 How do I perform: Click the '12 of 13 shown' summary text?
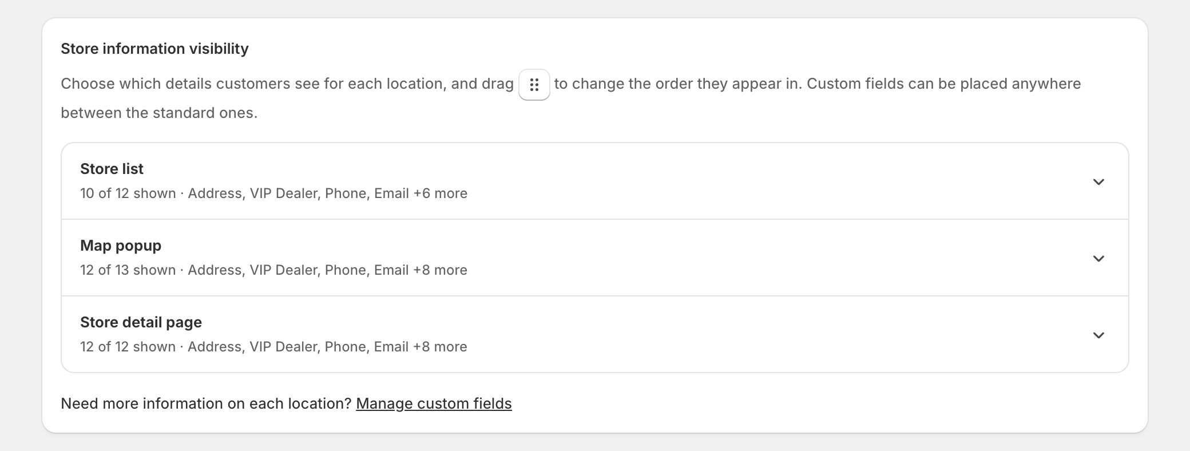point(128,270)
